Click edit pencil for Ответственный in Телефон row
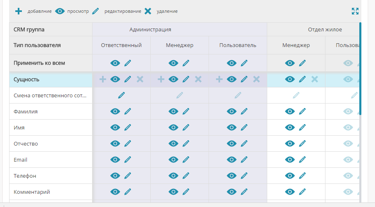The height and width of the screenshot is (207, 375). 128,176
